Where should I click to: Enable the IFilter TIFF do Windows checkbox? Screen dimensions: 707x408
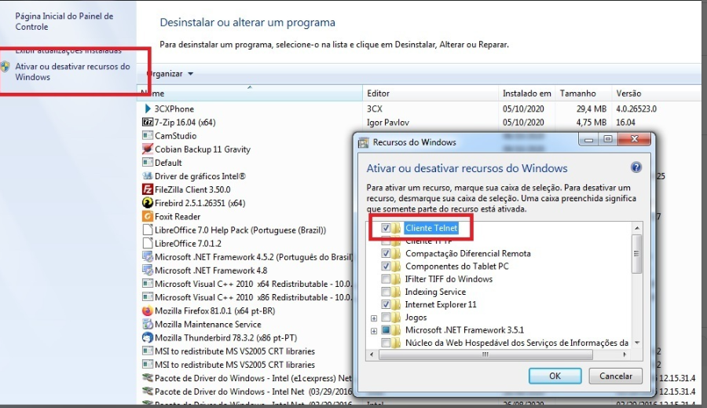pyautogui.click(x=386, y=279)
